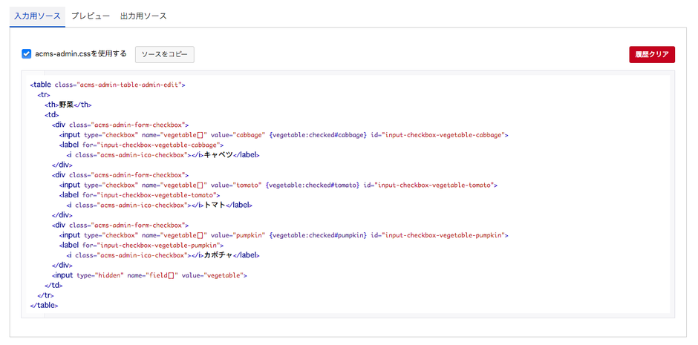Click the closing </table> tag line
Screen dimensions: 698x345
(x=44, y=305)
